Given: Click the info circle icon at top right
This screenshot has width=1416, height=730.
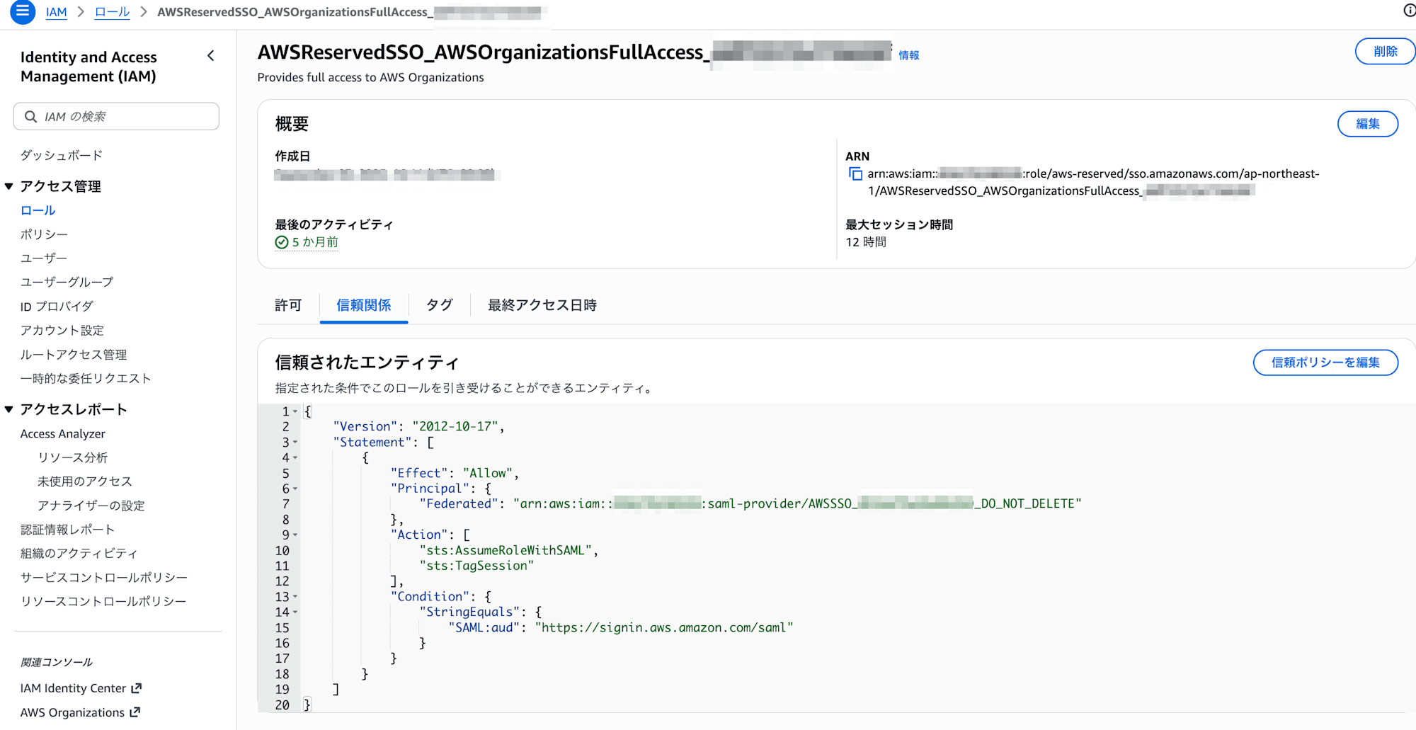Looking at the screenshot, I should point(1409,10).
